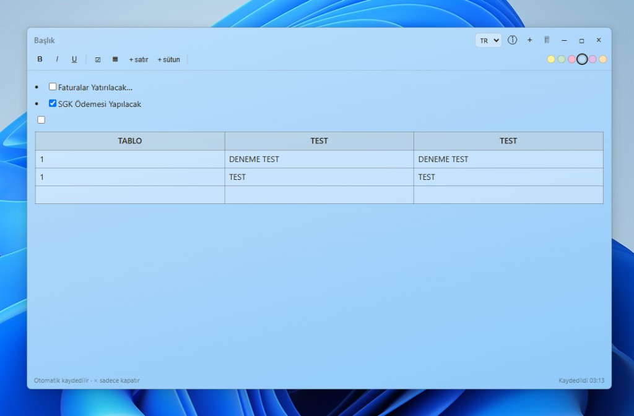Click the second row cell containing 1
The width and height of the screenshot is (634, 416).
tap(130, 177)
